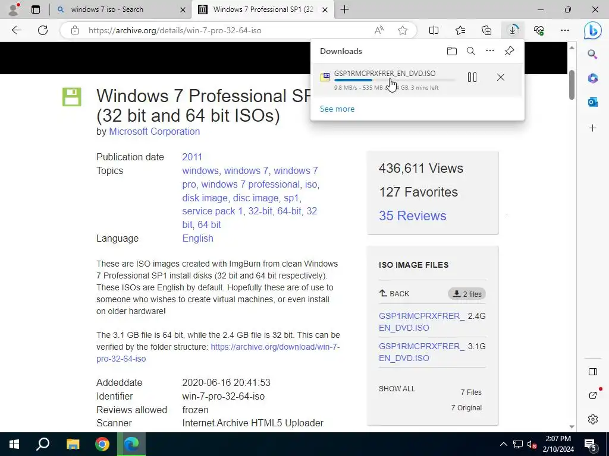This screenshot has width=609, height=456.
Task: View site information lock icon
Action: (x=75, y=30)
